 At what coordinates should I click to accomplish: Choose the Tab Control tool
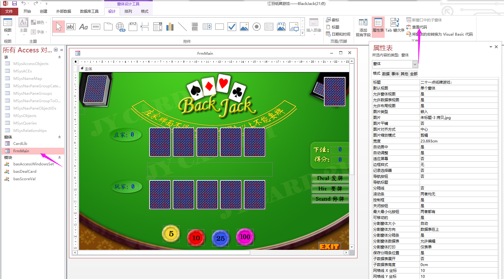(x=108, y=27)
